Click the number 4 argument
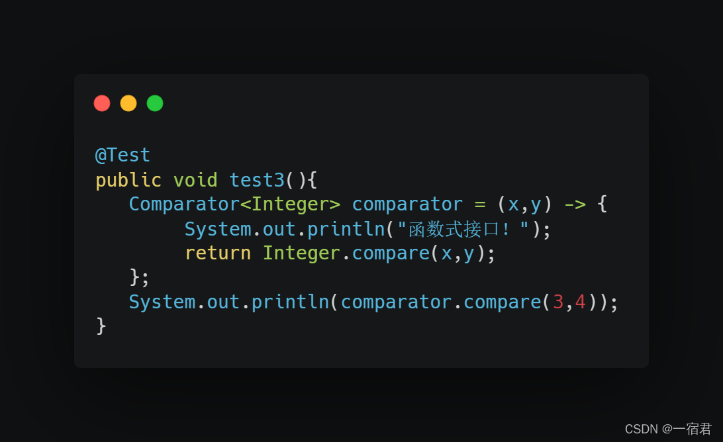This screenshot has height=442, width=723. point(580,302)
